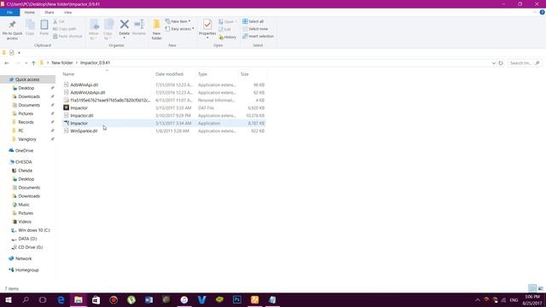Click the Paste ribbon icon

(x=44, y=27)
